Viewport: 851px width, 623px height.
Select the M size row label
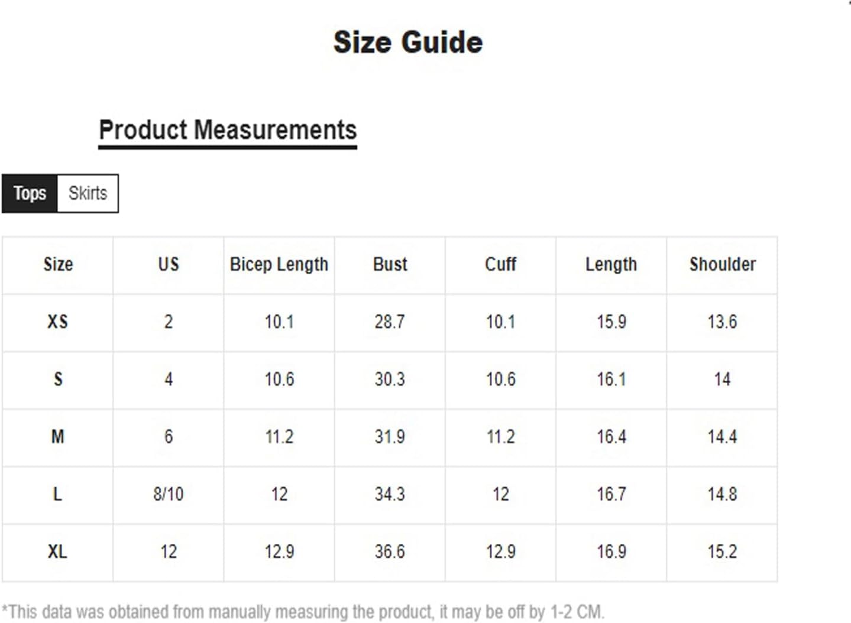[57, 437]
